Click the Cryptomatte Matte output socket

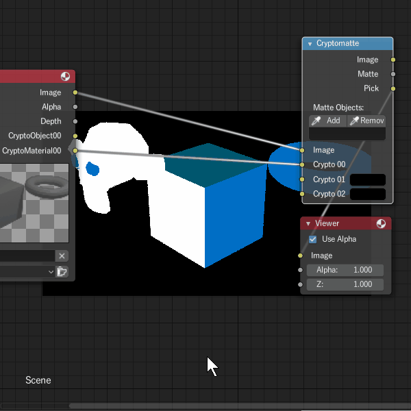pyautogui.click(x=393, y=74)
